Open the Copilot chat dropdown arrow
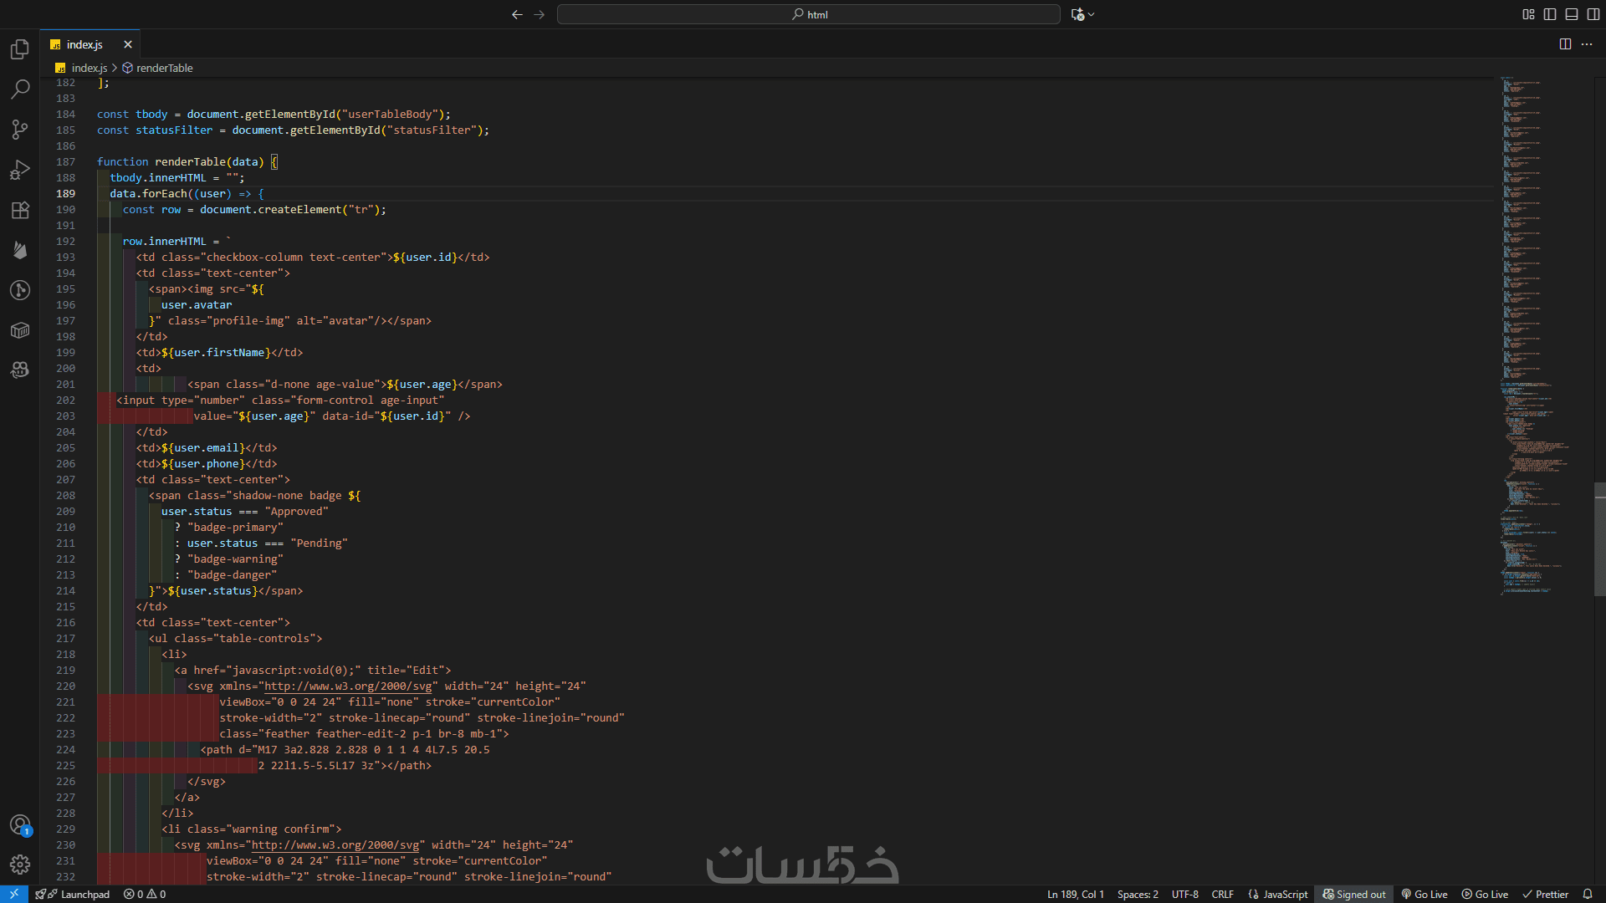Screen dimensions: 1606x903 tap(1092, 14)
